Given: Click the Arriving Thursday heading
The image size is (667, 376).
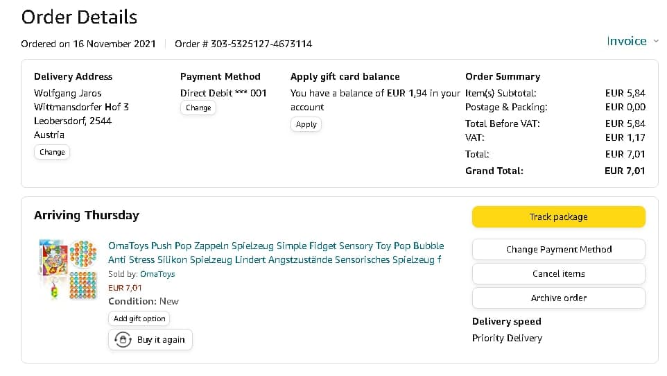Looking at the screenshot, I should coord(87,215).
